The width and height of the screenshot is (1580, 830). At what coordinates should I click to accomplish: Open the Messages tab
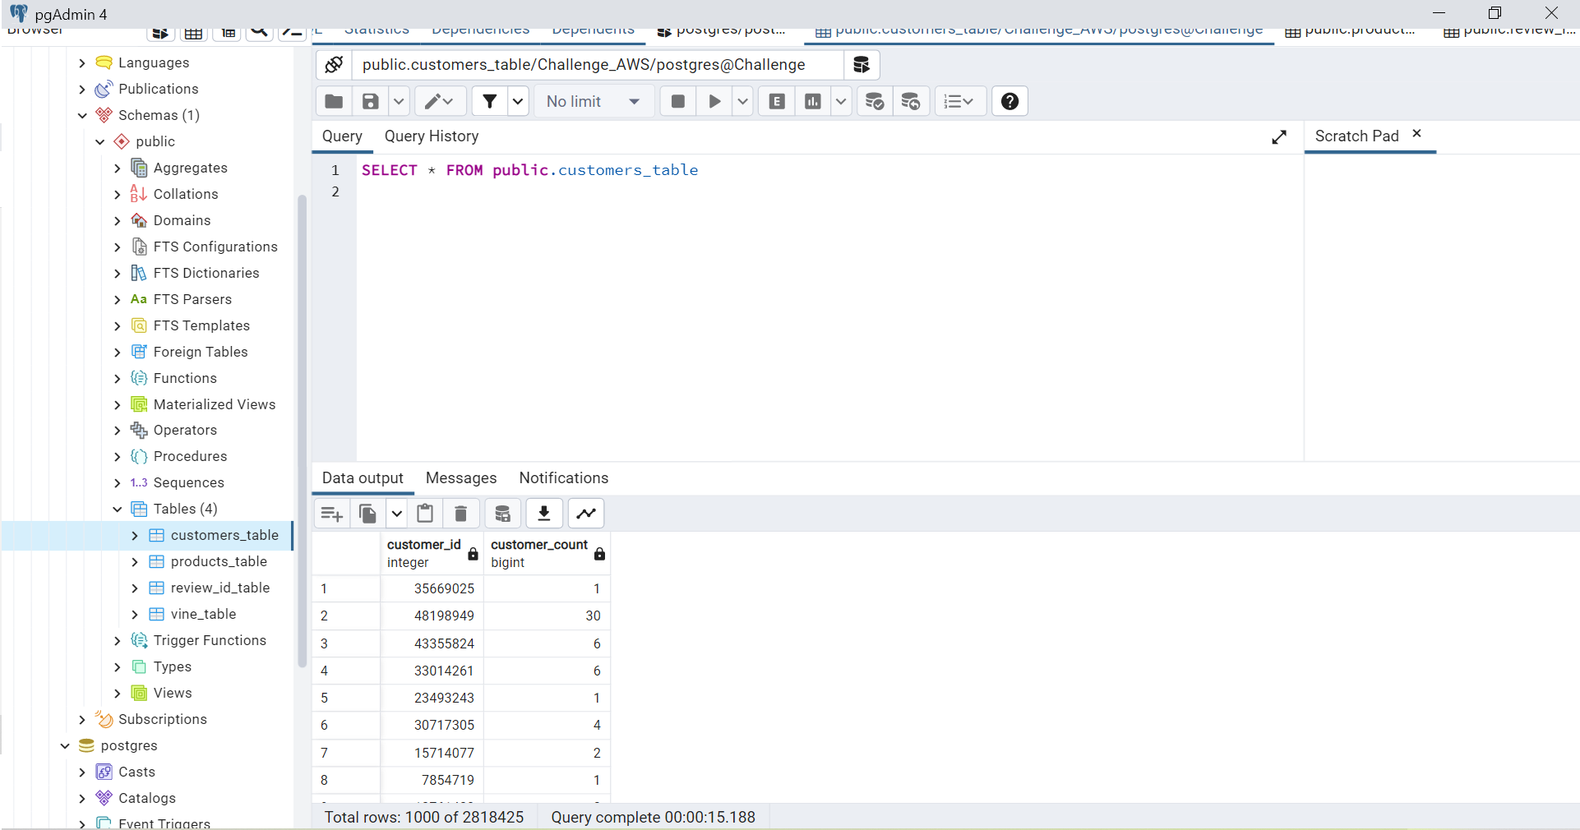(460, 478)
